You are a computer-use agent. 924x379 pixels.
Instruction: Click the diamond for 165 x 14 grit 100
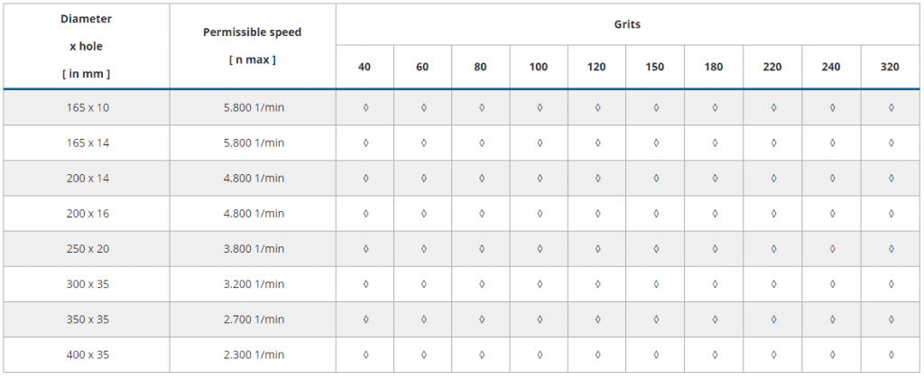click(540, 143)
